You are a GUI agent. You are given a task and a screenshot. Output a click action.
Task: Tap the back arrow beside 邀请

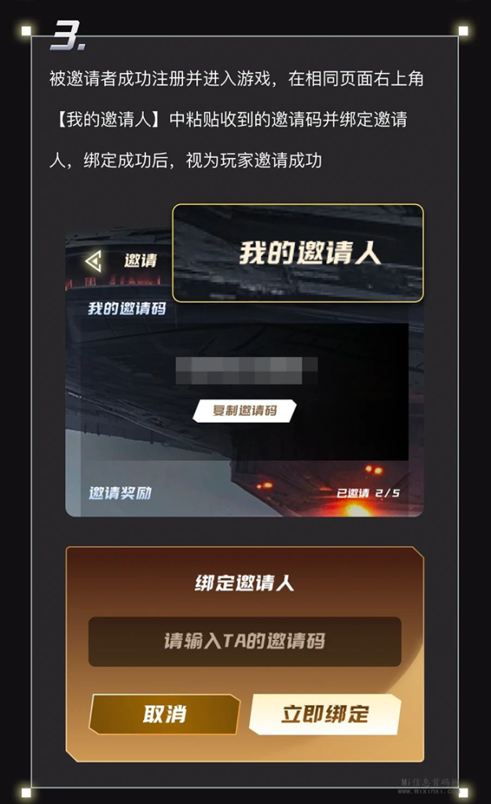93,261
